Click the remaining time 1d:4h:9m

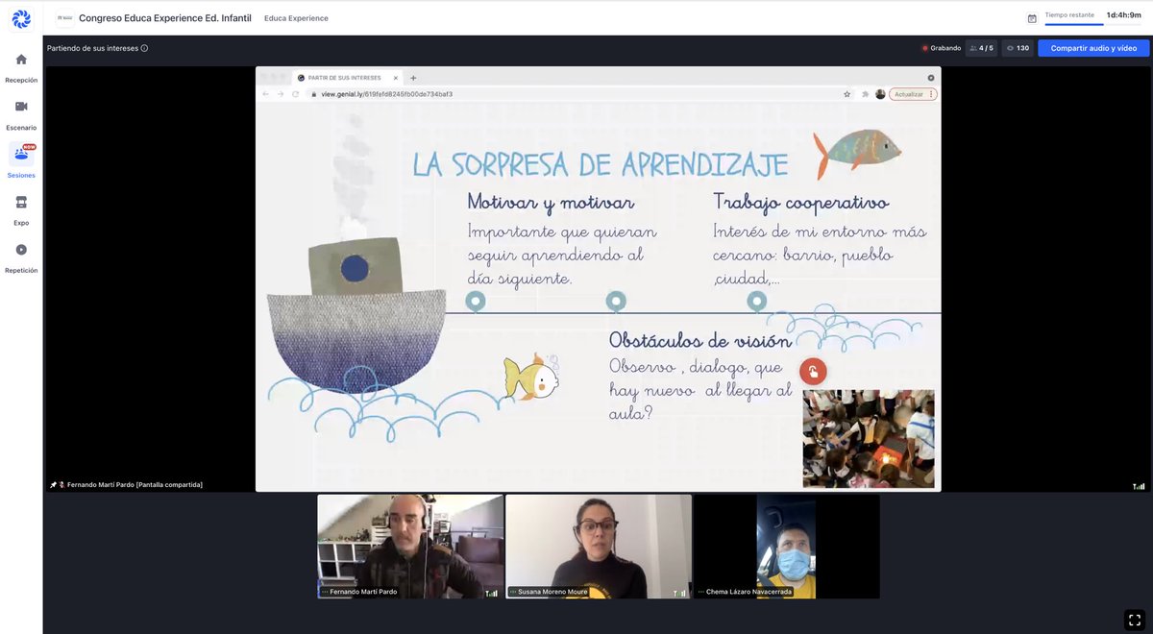1124,15
